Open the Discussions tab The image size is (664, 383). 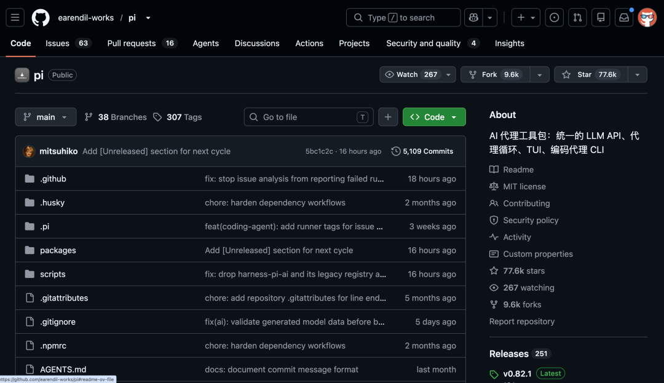coord(257,43)
